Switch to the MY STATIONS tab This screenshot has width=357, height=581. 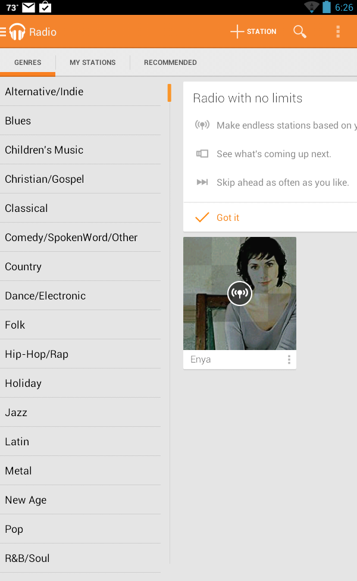92,62
